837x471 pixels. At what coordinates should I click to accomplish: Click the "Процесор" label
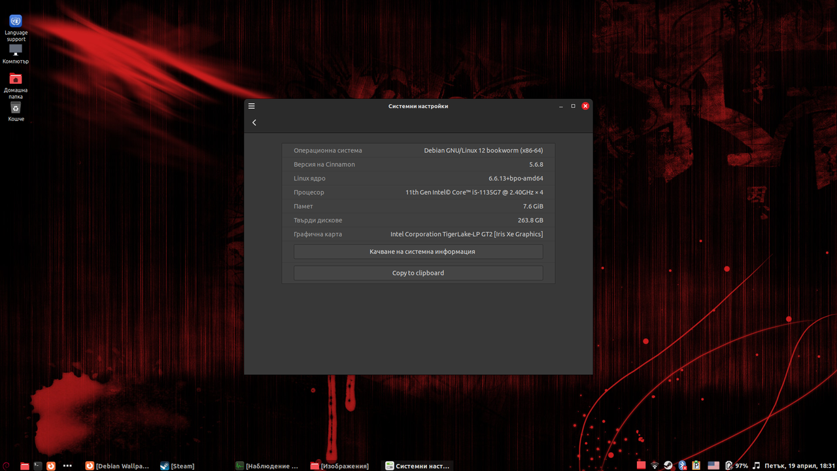[309, 192]
